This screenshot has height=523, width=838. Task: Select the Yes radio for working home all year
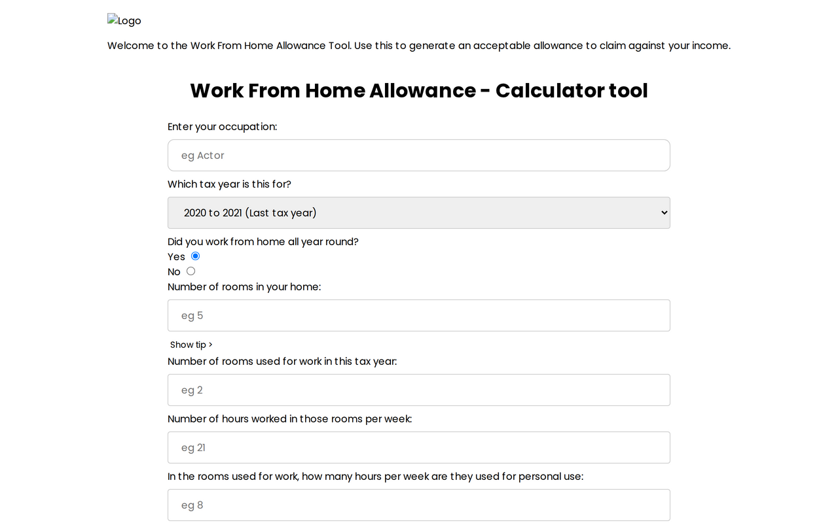pos(195,256)
